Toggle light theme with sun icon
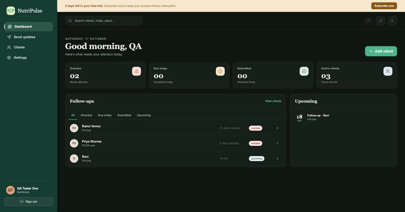 coord(392,21)
